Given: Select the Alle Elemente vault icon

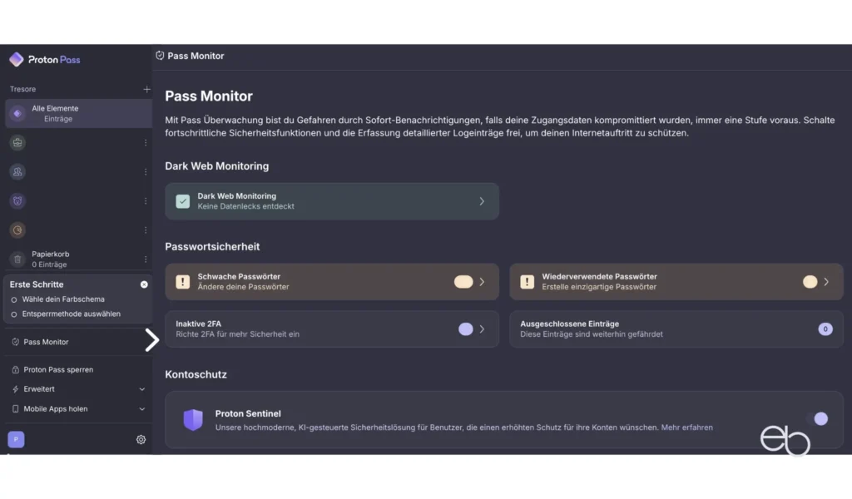Looking at the screenshot, I should click(x=18, y=112).
